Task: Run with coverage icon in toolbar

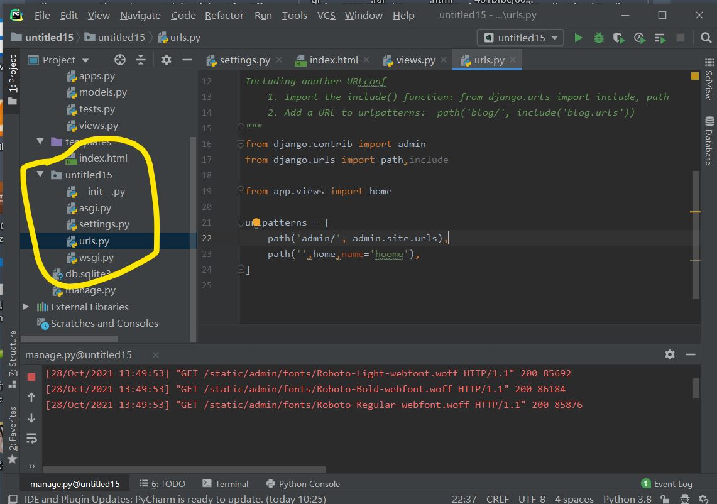Action: (619, 38)
